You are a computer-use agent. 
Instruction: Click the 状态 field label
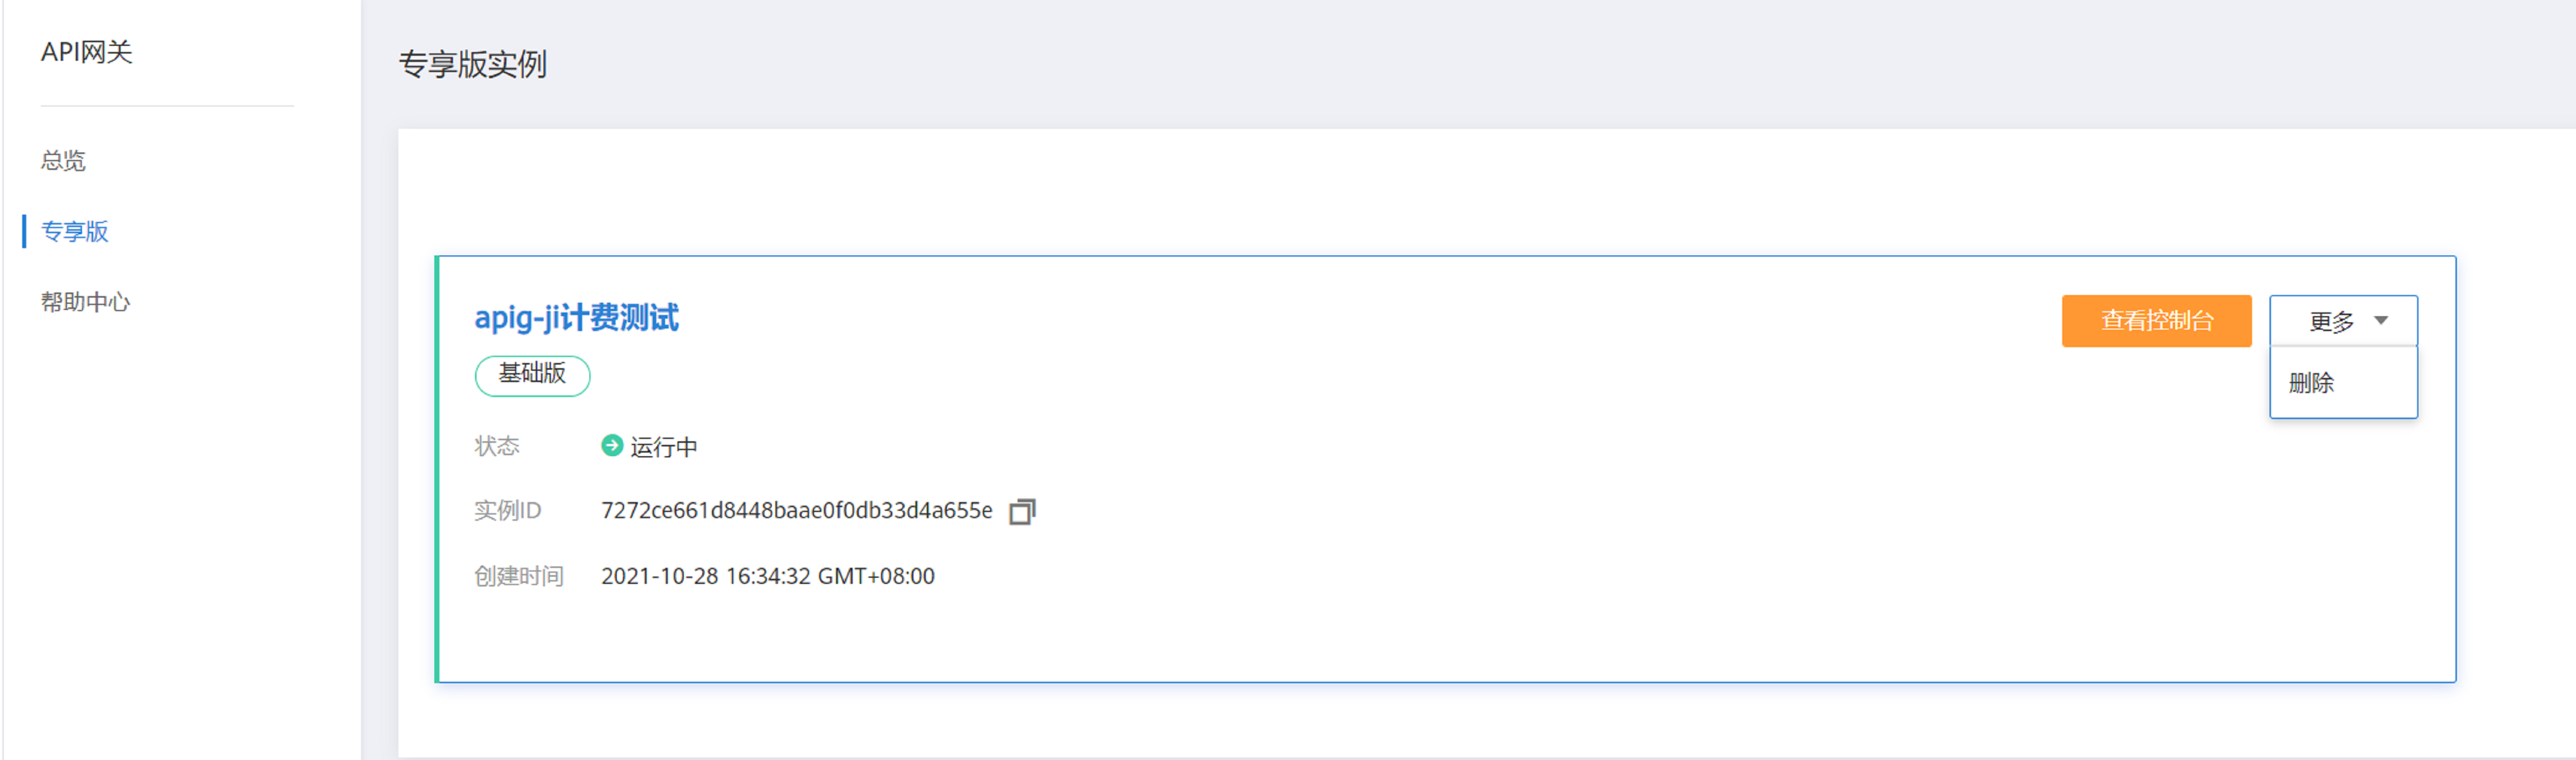click(497, 446)
